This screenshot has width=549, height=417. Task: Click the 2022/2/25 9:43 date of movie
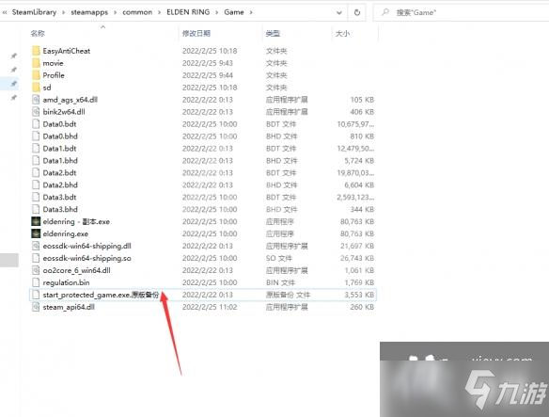pyautogui.click(x=208, y=63)
